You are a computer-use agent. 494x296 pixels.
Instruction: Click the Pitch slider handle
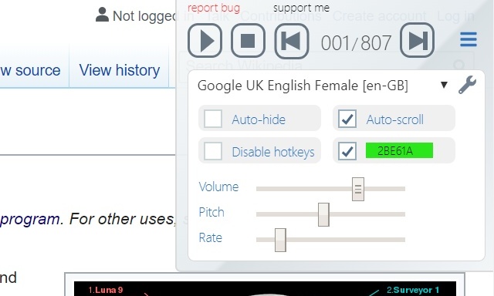tap(323, 214)
